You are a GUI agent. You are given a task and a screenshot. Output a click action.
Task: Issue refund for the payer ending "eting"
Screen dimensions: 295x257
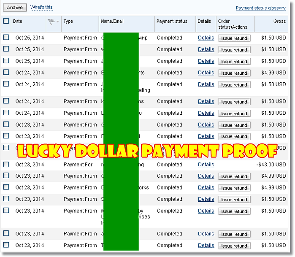(x=234, y=85)
